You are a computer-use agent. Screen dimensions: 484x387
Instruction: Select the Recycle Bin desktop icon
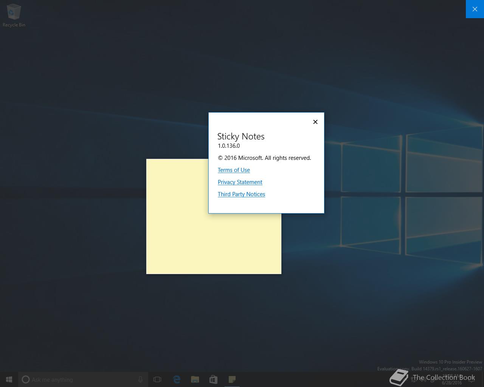(x=14, y=15)
